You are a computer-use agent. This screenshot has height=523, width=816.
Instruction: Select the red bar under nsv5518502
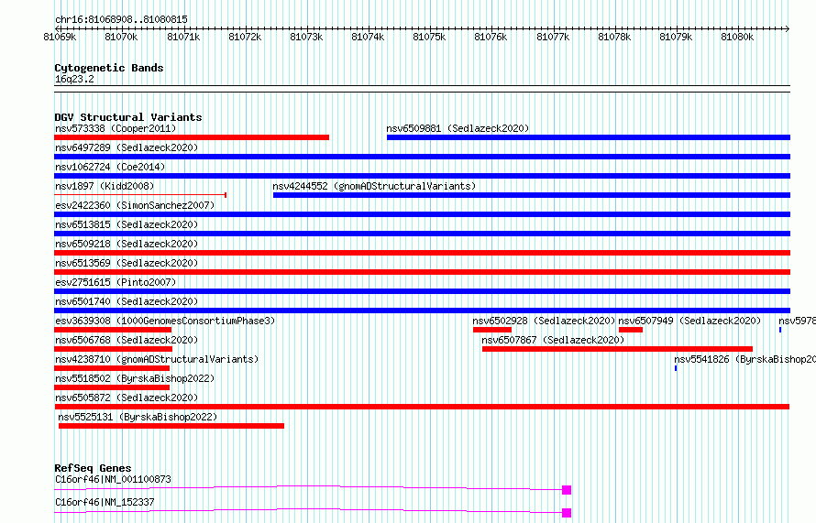coord(112,387)
